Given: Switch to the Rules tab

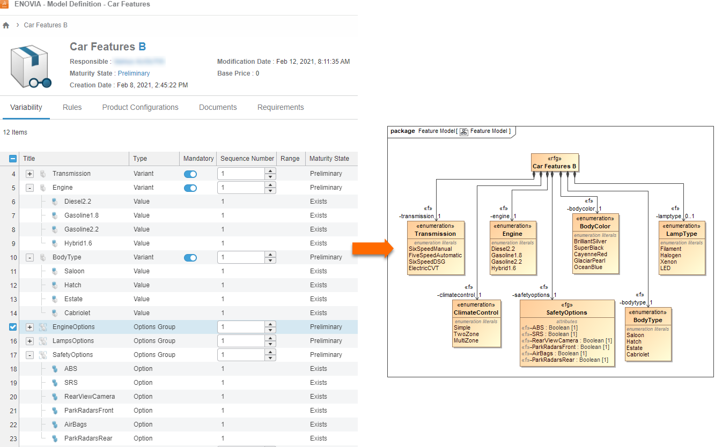Looking at the screenshot, I should [72, 107].
